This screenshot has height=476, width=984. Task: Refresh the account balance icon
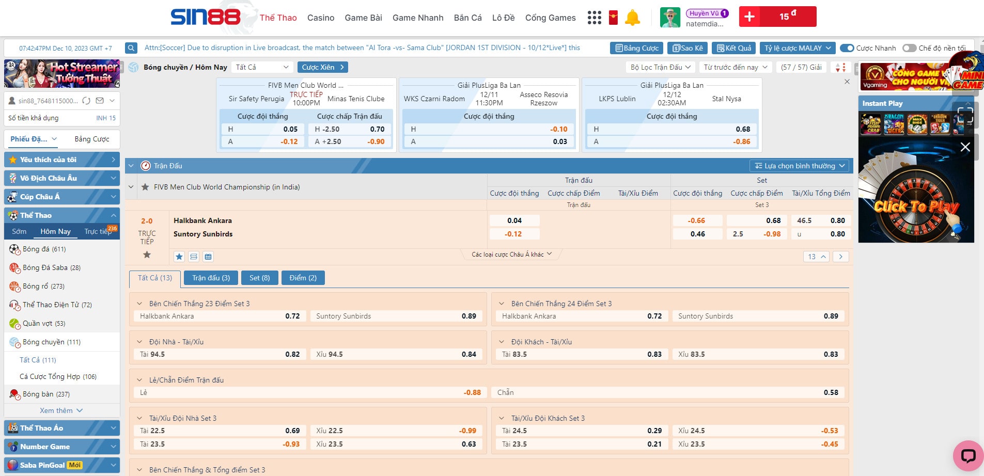click(86, 101)
